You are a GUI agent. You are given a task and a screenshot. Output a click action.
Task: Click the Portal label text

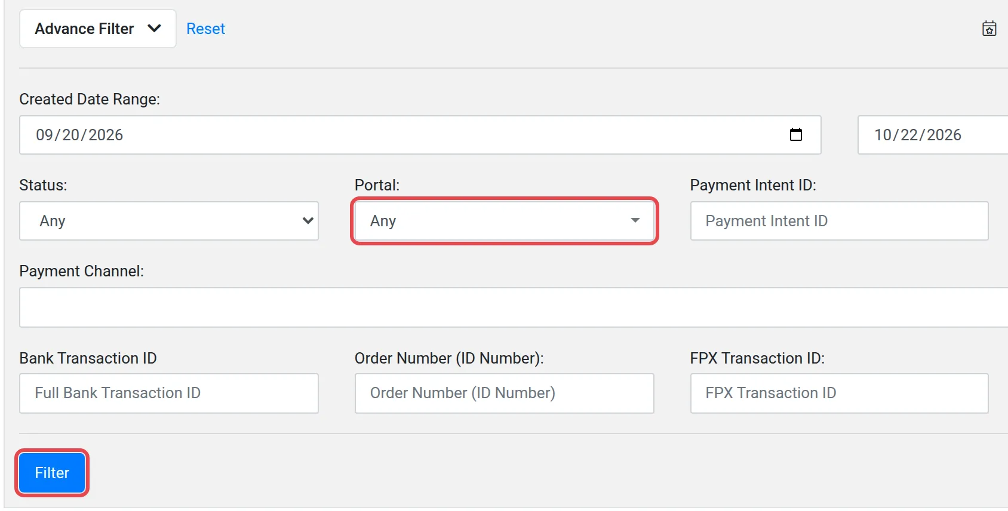377,185
